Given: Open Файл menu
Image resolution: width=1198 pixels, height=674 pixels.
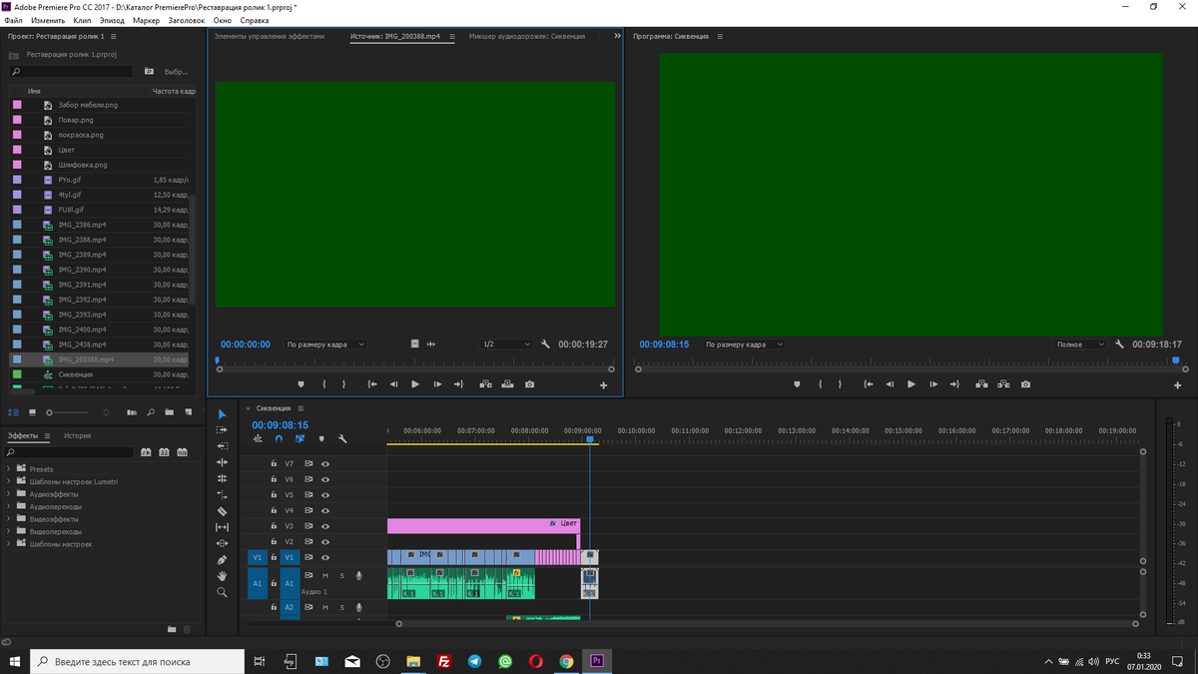Looking at the screenshot, I should point(13,20).
